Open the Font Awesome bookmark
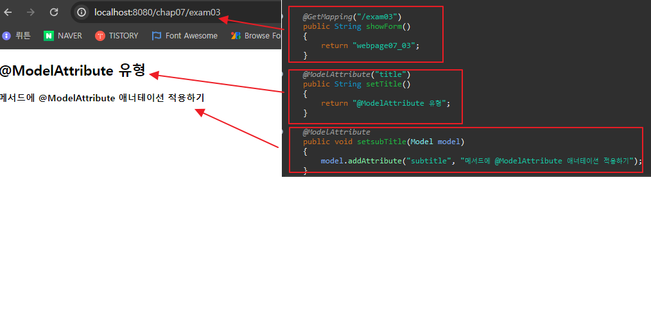The image size is (651, 321). tap(185, 36)
